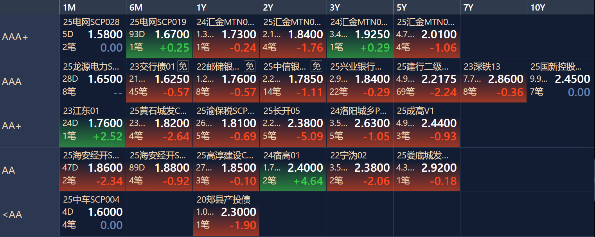
Task: Open the 25电网SCP028 bond cell
Action: click(93, 37)
